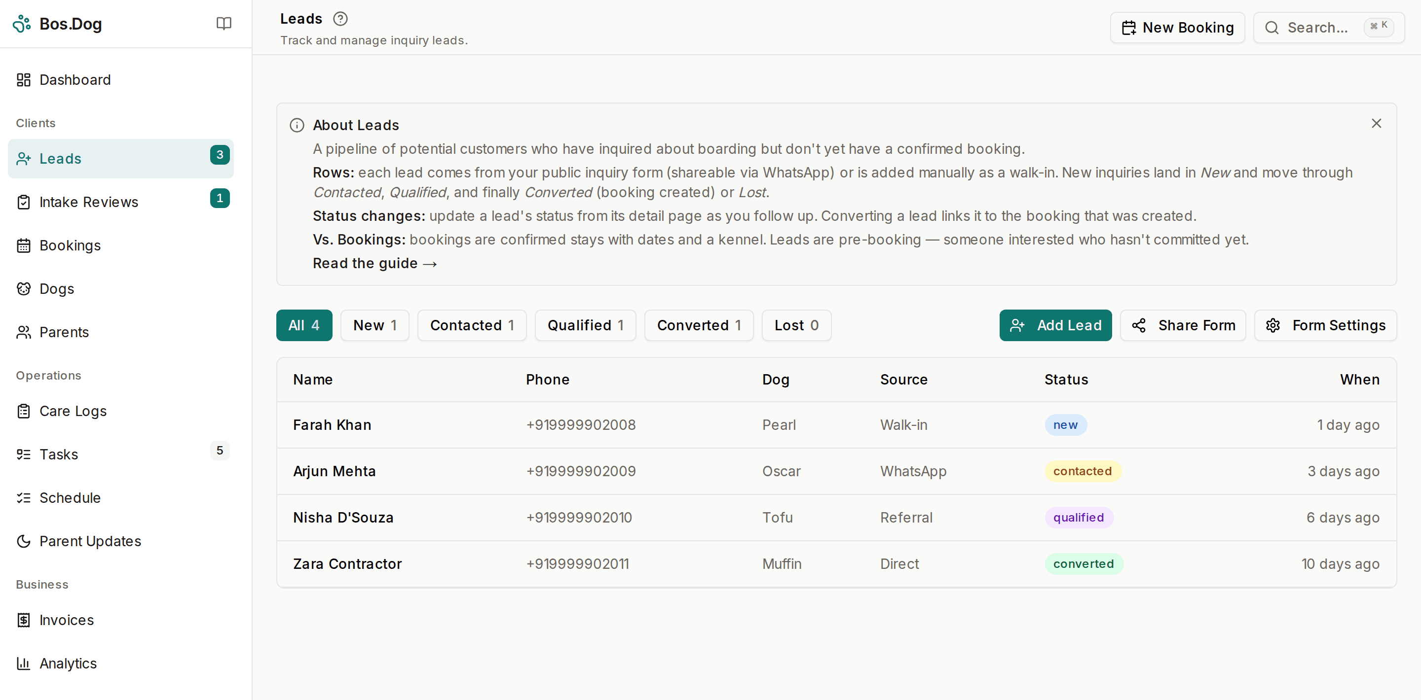Open the guide book icon in sidebar header
The width and height of the screenshot is (1421, 700).
click(x=224, y=24)
